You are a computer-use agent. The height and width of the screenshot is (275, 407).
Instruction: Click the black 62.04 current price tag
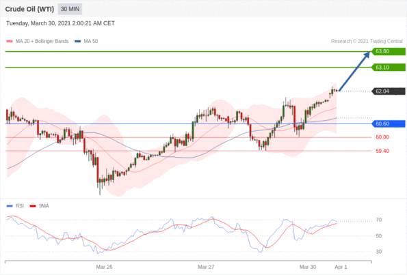[x=389, y=91]
